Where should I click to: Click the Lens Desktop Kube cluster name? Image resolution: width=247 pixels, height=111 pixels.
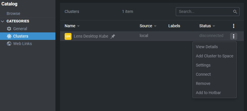[x=91, y=36]
